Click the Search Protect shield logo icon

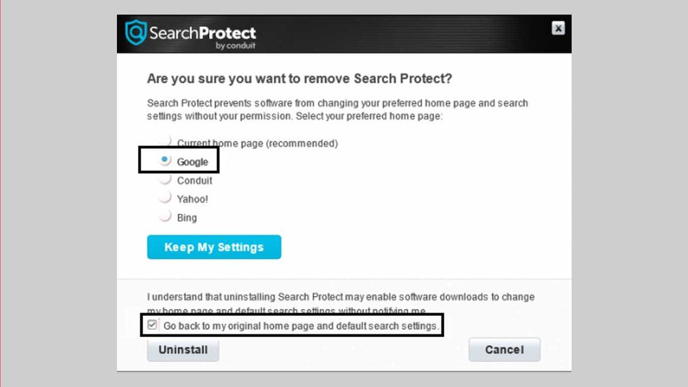(x=136, y=33)
